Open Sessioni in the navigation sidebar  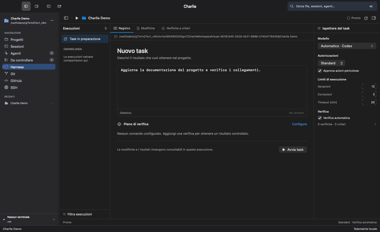tap(29, 46)
